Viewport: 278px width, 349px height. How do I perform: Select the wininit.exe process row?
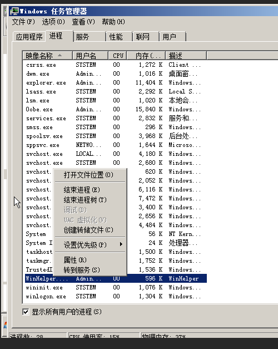pos(116,287)
